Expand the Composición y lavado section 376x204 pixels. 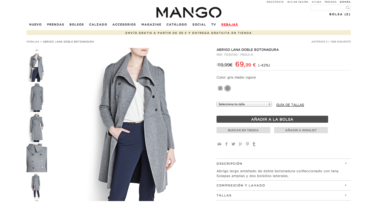point(284,185)
